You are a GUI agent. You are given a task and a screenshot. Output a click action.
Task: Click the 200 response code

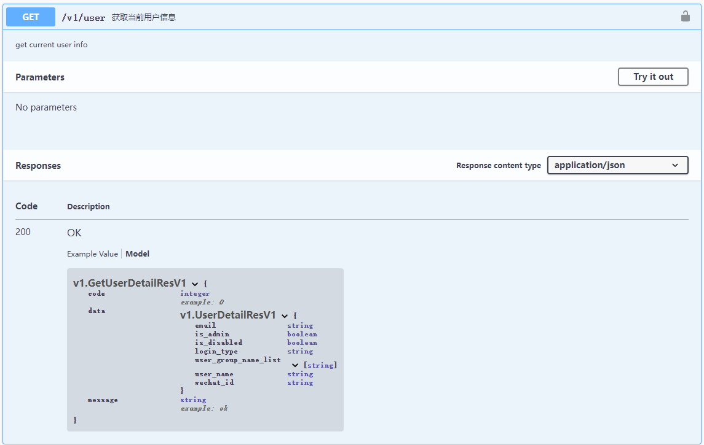tap(23, 232)
